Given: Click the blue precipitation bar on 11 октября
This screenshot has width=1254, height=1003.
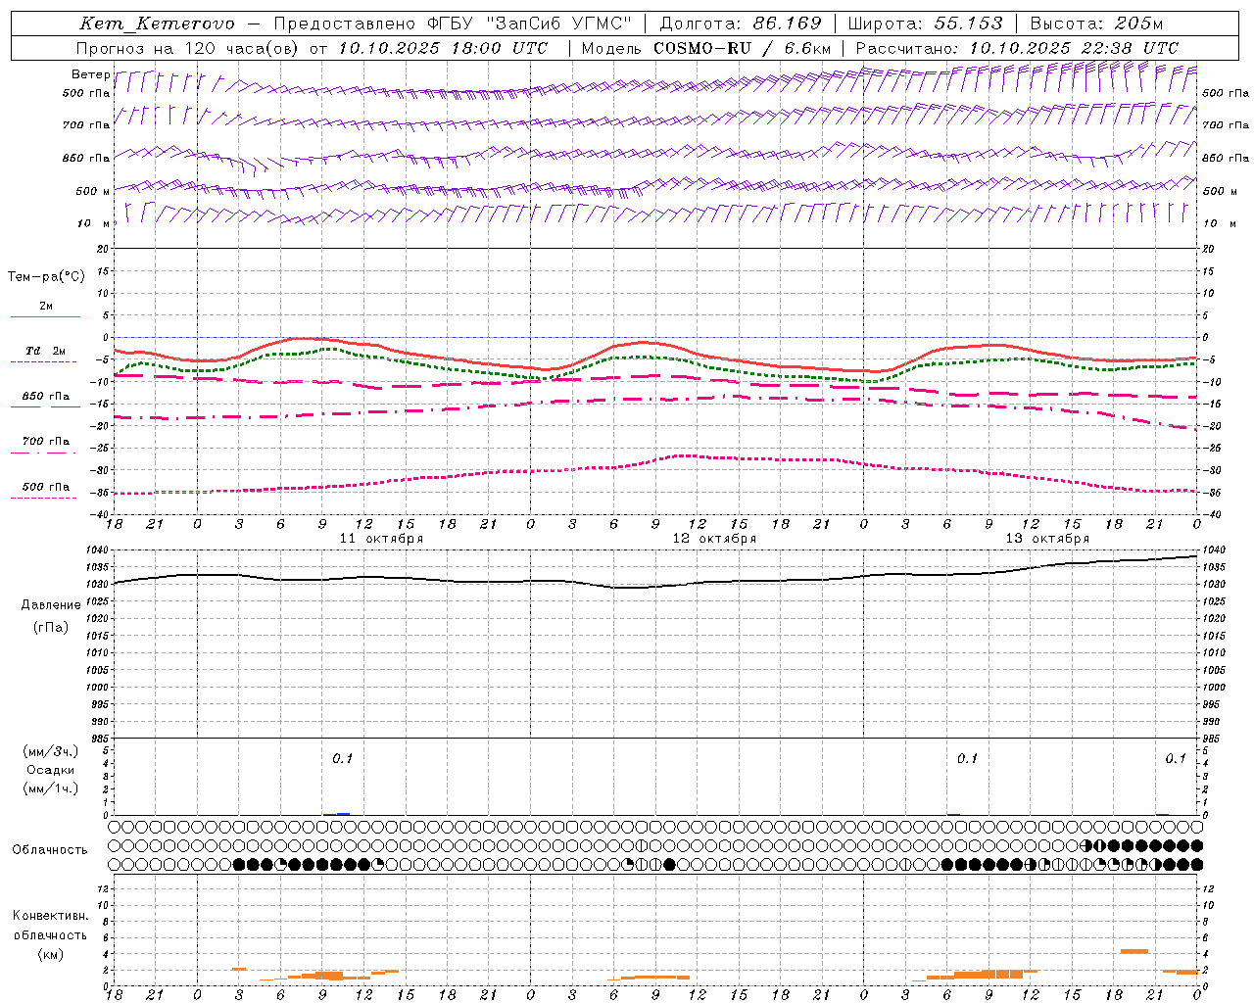Looking at the screenshot, I should pos(342,813).
